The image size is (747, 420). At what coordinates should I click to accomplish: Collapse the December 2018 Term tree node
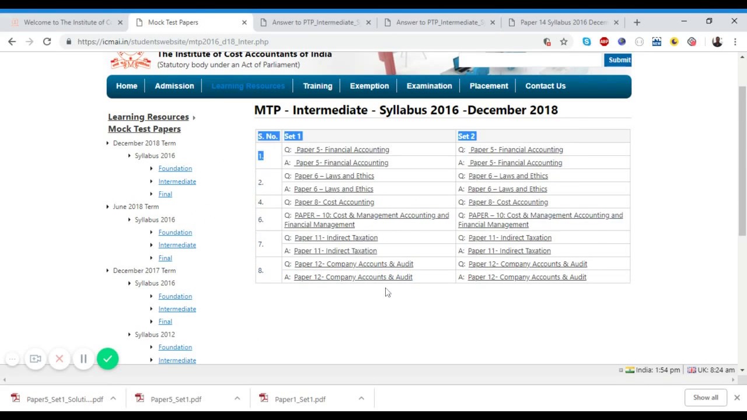107,143
